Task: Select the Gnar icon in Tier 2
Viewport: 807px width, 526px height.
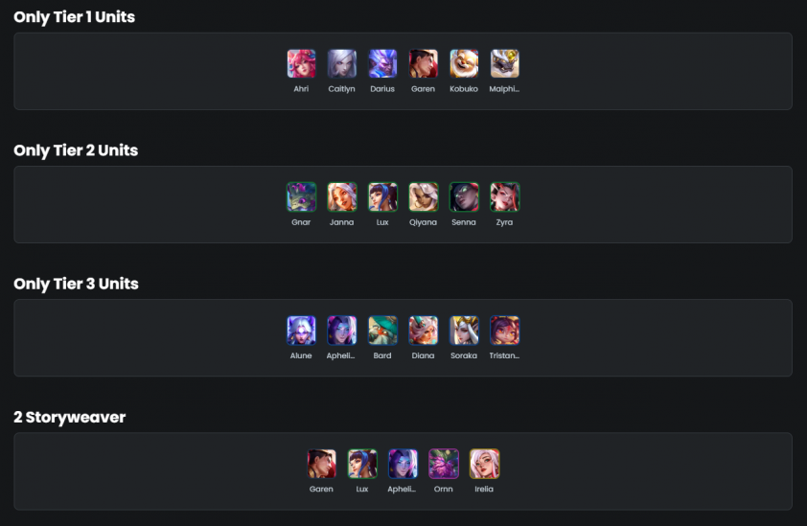Action: (301, 196)
